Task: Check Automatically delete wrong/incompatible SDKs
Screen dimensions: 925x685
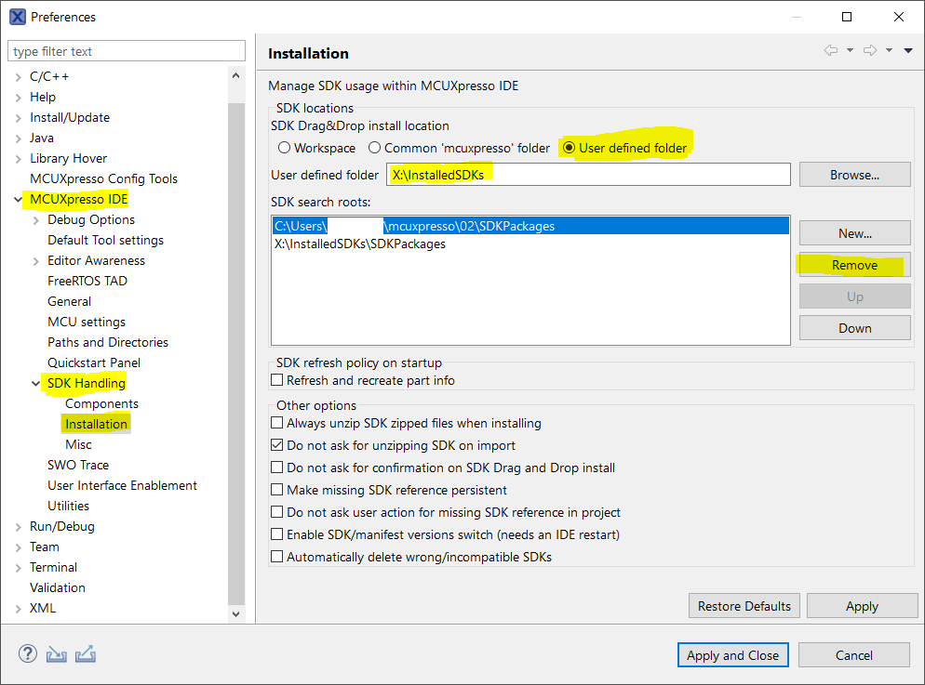Action: point(277,557)
